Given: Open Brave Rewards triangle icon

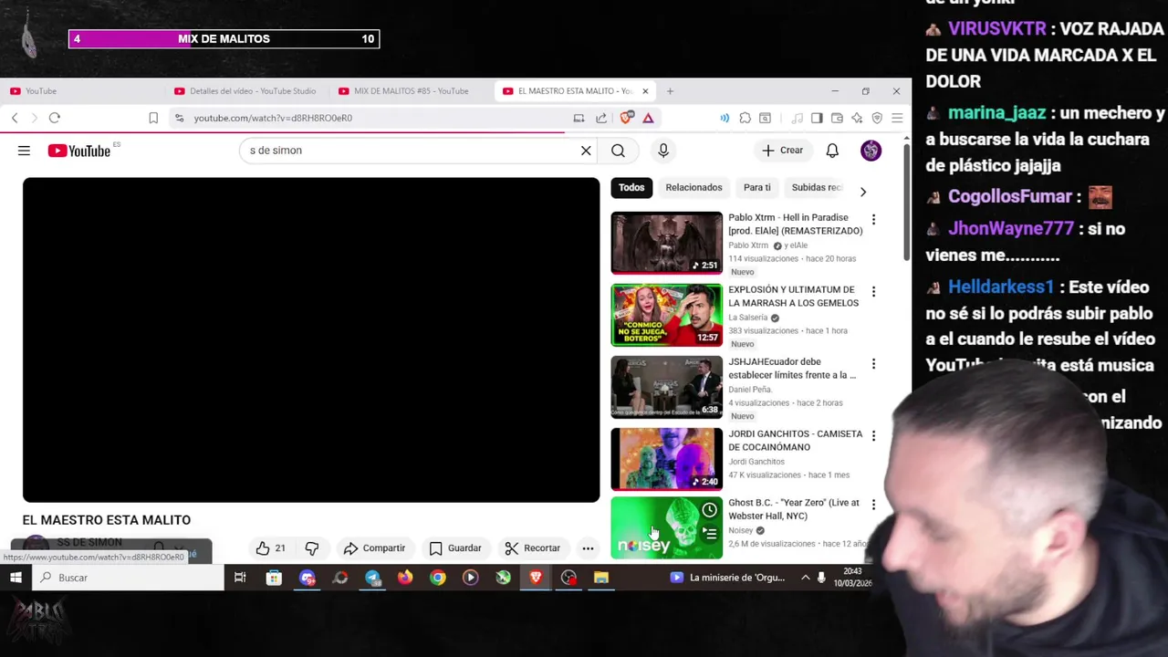Looking at the screenshot, I should (648, 118).
